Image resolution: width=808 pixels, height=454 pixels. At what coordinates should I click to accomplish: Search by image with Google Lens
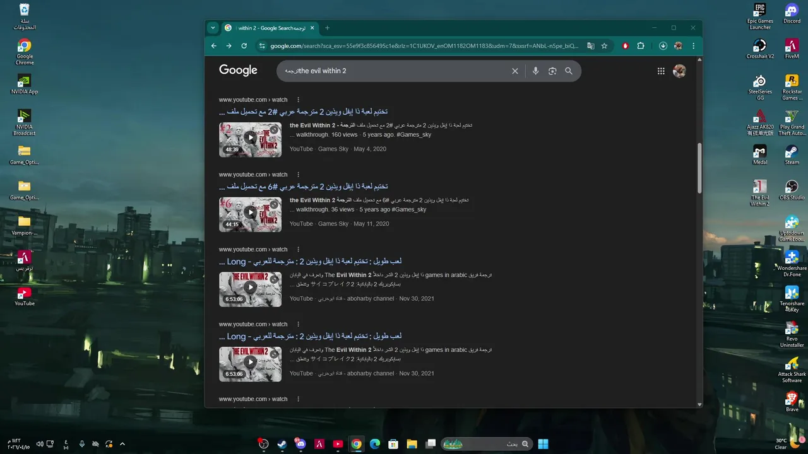[552, 71]
